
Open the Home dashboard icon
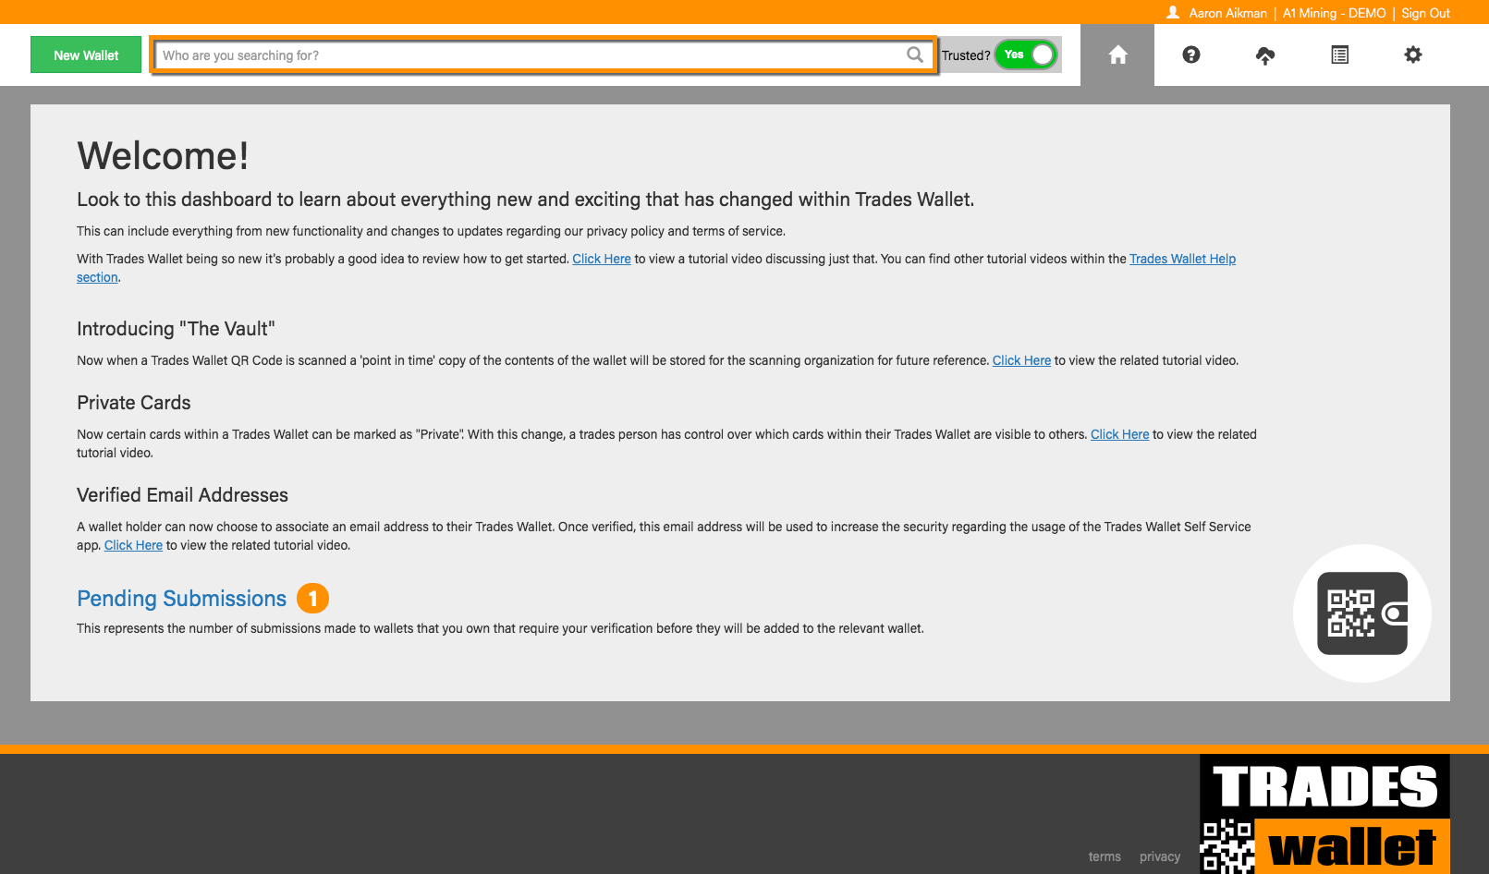(1117, 55)
